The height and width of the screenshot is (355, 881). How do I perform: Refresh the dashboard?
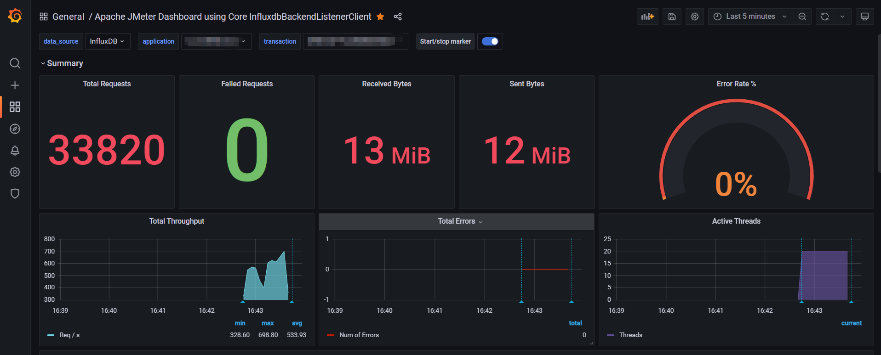pyautogui.click(x=825, y=17)
